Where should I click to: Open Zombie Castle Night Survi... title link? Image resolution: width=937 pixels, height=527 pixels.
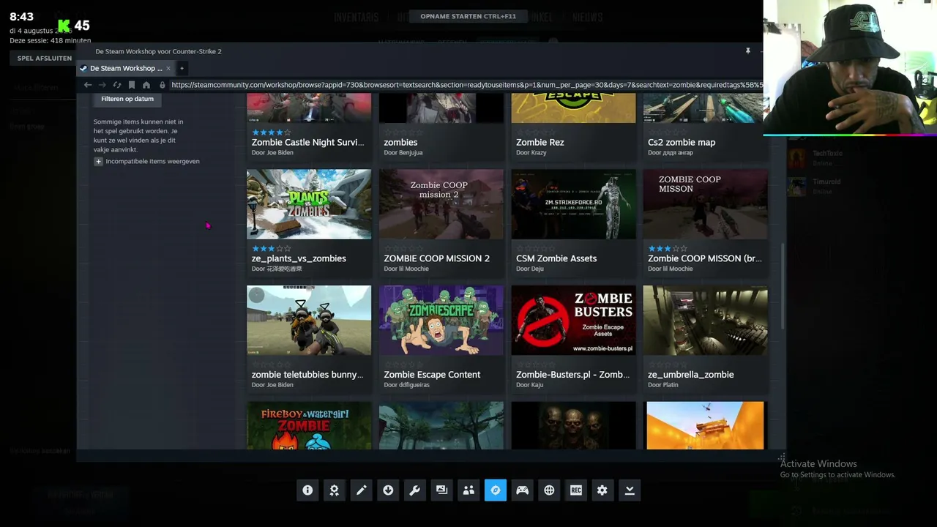click(307, 142)
